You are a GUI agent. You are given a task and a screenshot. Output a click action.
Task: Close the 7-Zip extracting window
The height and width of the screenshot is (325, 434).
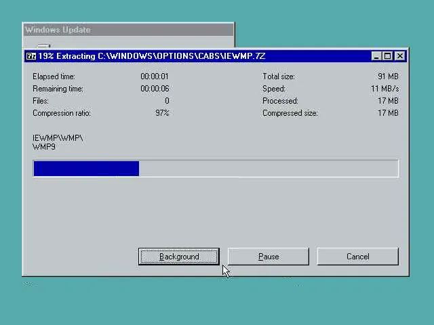[x=399, y=56]
